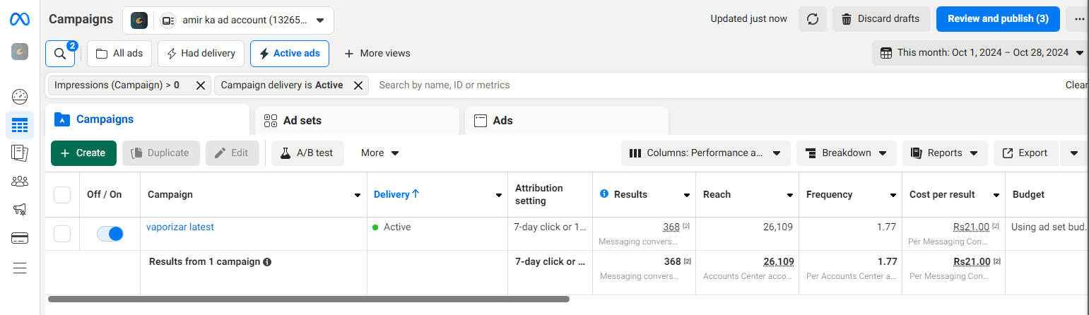Click Discard drafts button
1089x315 pixels.
[x=881, y=19]
